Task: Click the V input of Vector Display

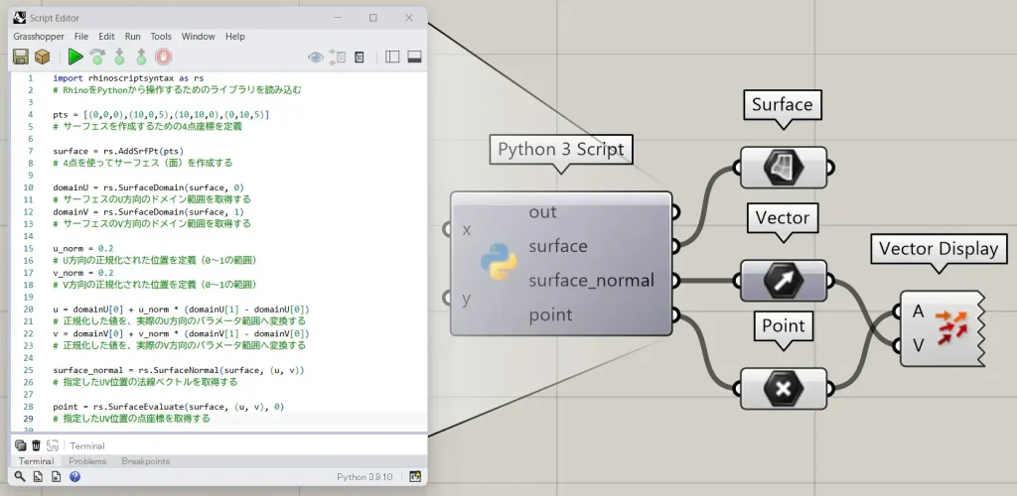Action: (x=918, y=345)
